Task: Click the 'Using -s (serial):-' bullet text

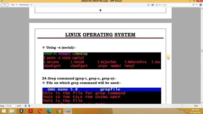Action: click(x=61, y=47)
